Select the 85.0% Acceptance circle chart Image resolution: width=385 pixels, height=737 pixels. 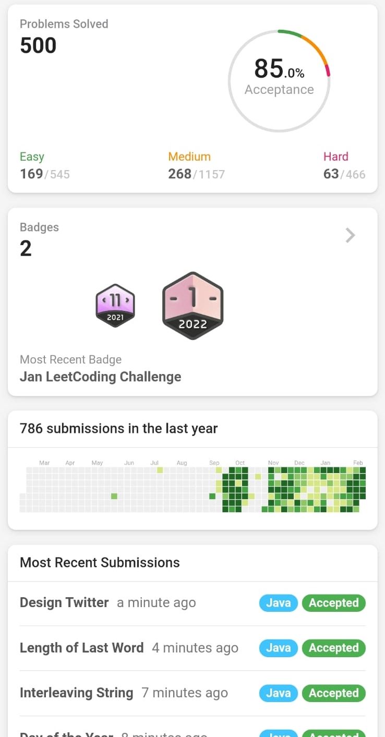pyautogui.click(x=279, y=80)
